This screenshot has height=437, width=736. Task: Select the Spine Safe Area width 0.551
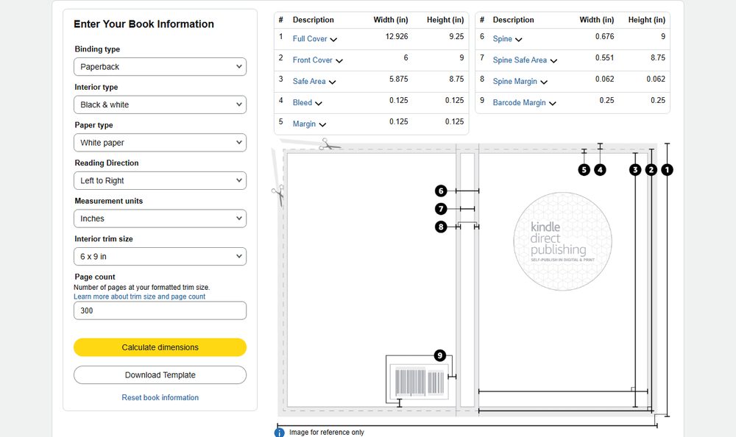point(604,57)
